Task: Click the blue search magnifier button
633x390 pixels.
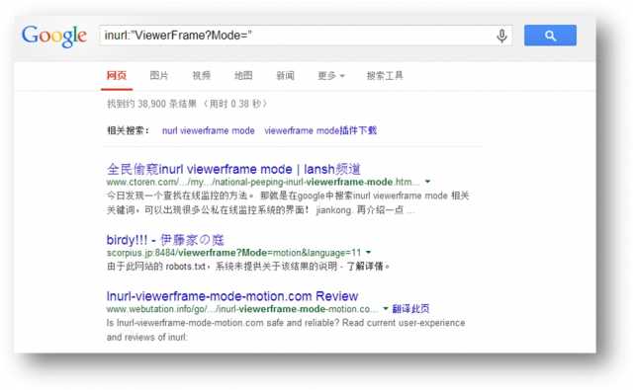Action: pos(550,36)
